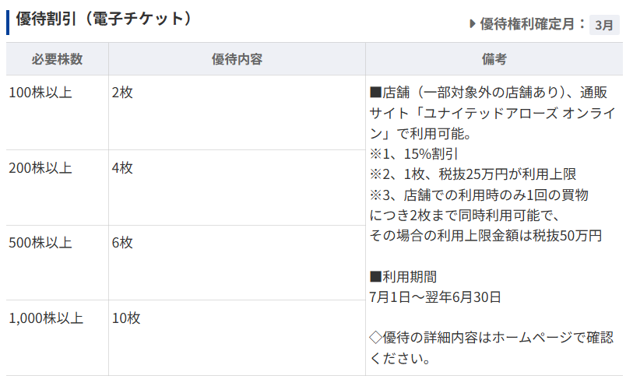Click the 2枚 benefit cell
The image size is (626, 379).
tap(122, 93)
